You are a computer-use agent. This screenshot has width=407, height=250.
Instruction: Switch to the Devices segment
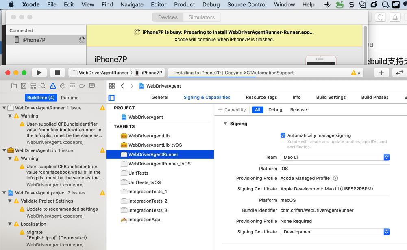coord(168,17)
